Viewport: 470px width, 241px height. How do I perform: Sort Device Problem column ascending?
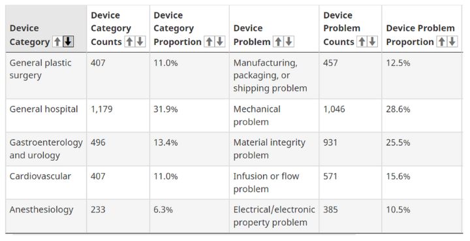pos(278,42)
